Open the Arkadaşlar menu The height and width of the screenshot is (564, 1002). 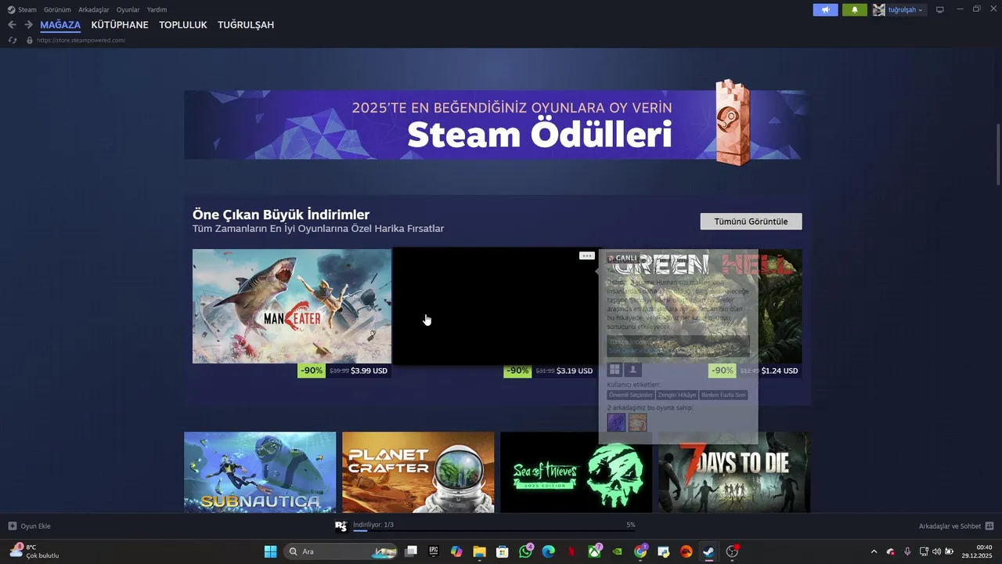click(x=94, y=9)
